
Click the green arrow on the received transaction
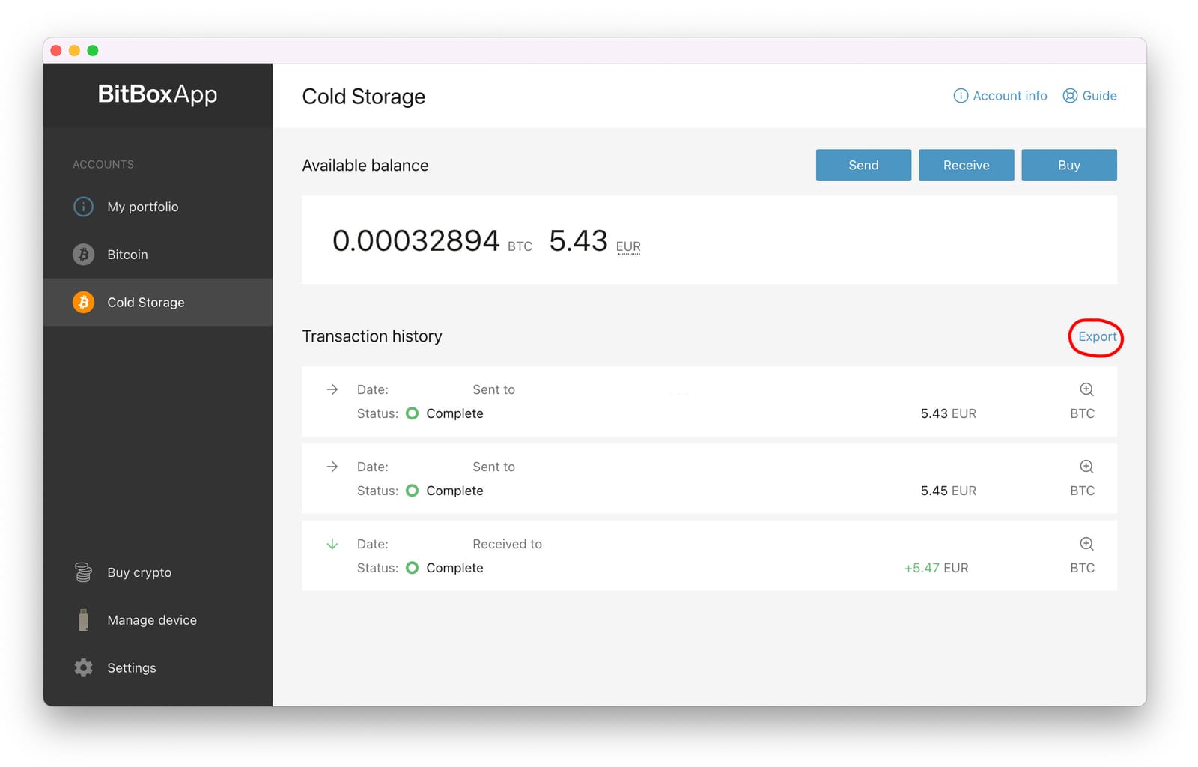pyautogui.click(x=332, y=544)
